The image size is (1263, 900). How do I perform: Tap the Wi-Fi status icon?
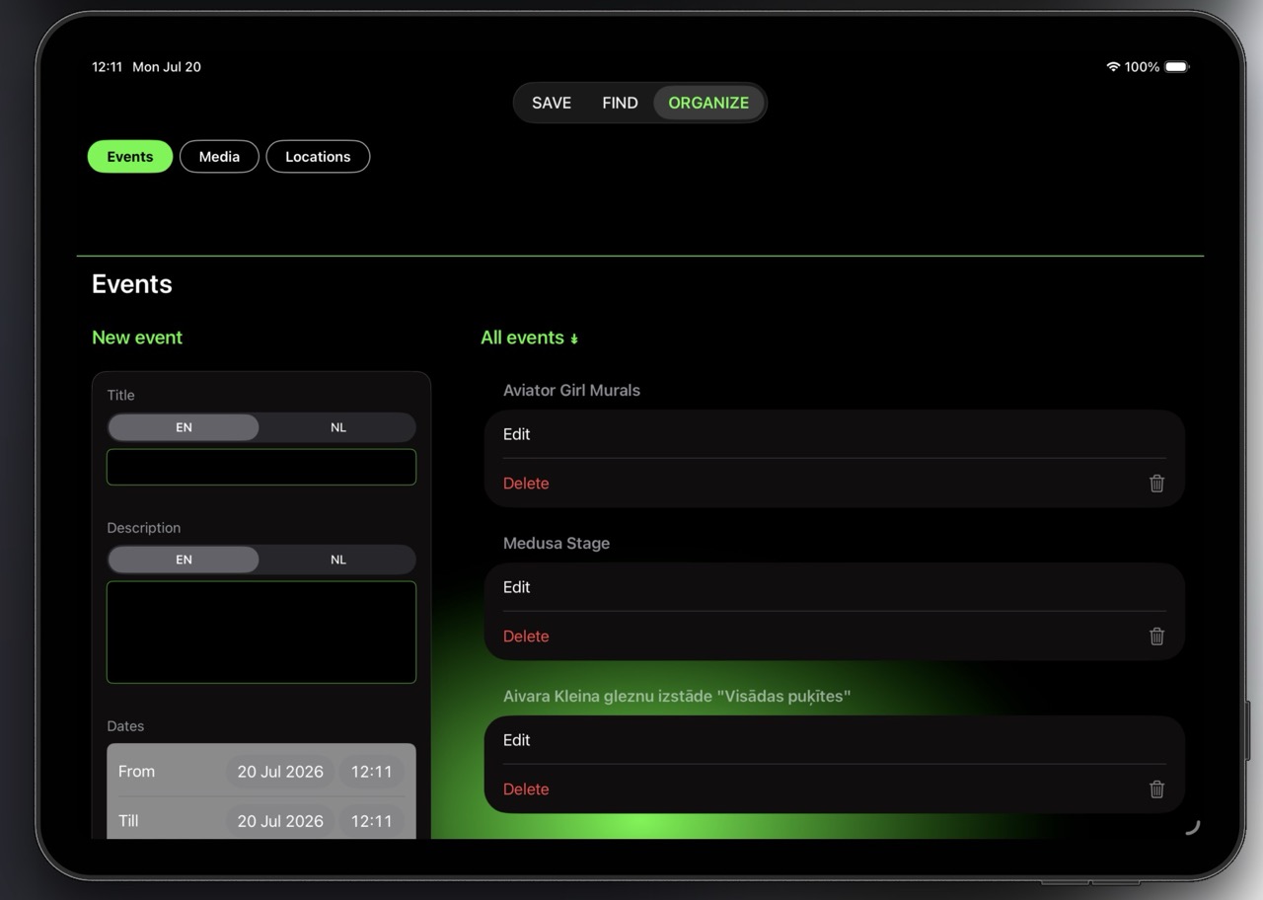[1113, 67]
